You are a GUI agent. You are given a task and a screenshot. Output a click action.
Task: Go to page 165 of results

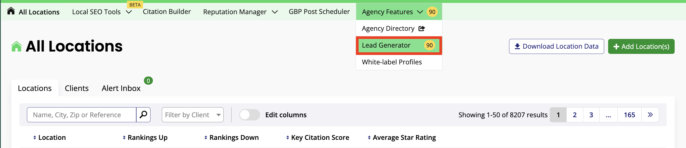tap(629, 115)
